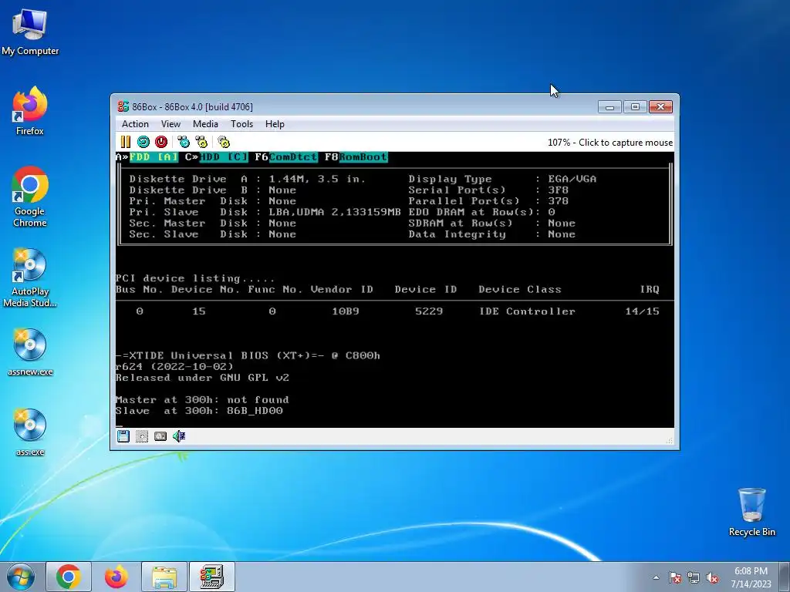Screen dimensions: 790x592
Task: Open the machine settings gear icon
Action: (224, 142)
